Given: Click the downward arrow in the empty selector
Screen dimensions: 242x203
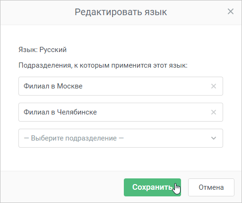Looking at the screenshot, I should pos(214,138).
